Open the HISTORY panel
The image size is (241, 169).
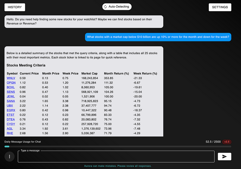(x=15, y=7)
